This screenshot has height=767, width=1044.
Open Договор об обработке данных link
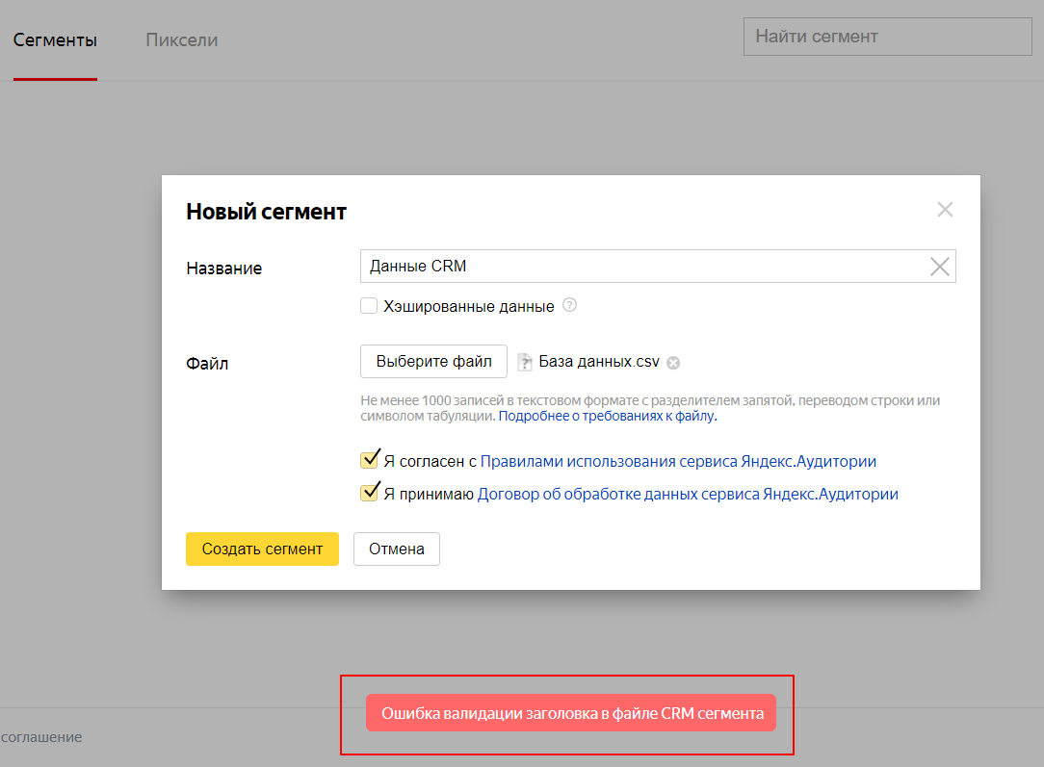pyautogui.click(x=688, y=494)
